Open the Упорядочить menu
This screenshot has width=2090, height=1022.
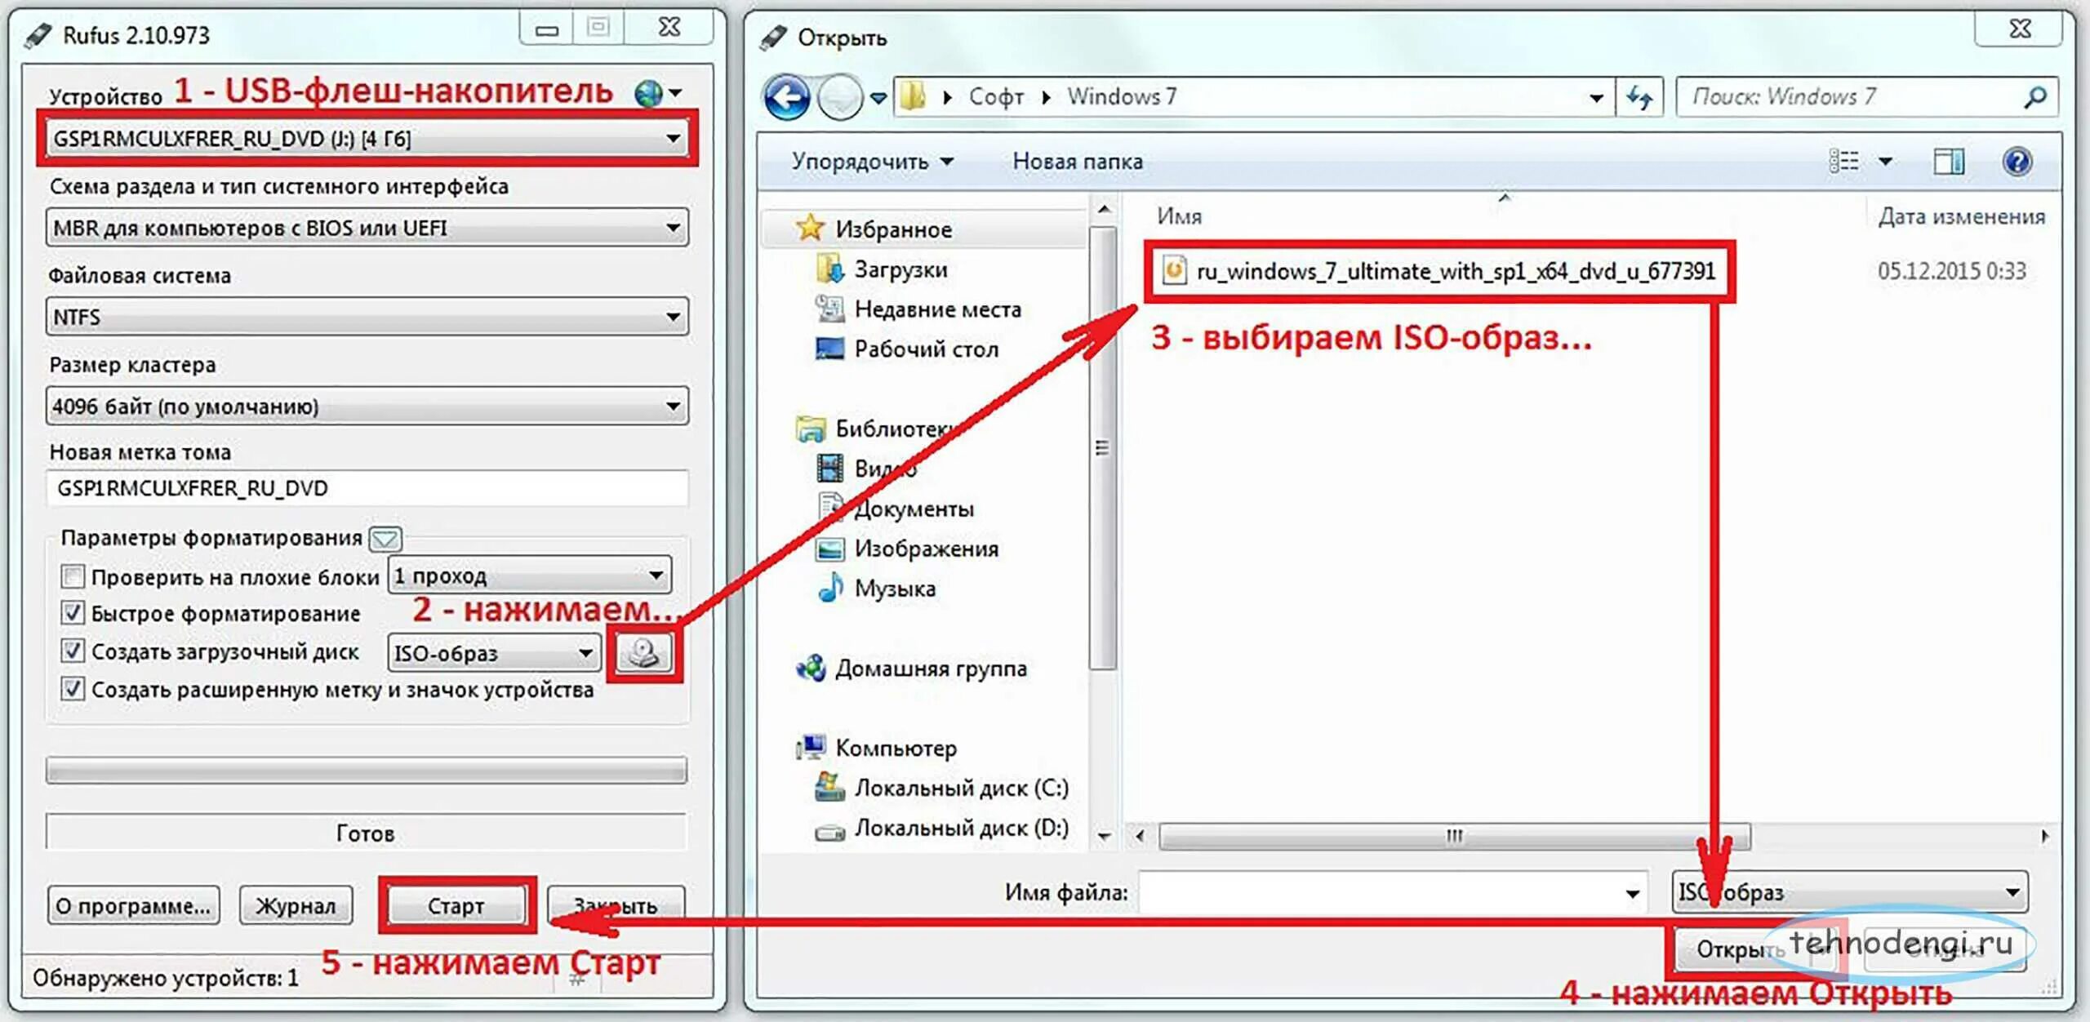pyautogui.click(x=872, y=162)
